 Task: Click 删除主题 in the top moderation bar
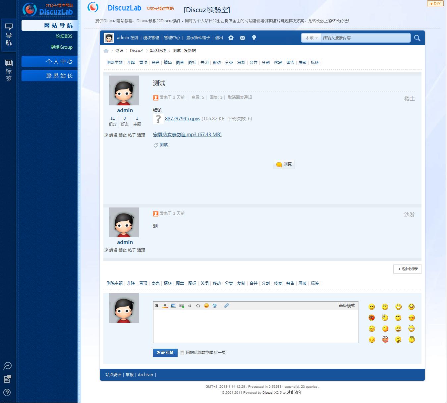pyautogui.click(x=115, y=63)
